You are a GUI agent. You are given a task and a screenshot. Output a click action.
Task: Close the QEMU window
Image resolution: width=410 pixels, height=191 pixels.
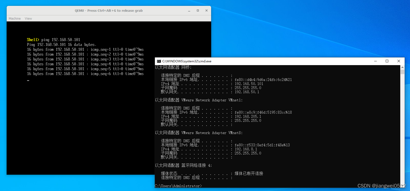coord(206,11)
